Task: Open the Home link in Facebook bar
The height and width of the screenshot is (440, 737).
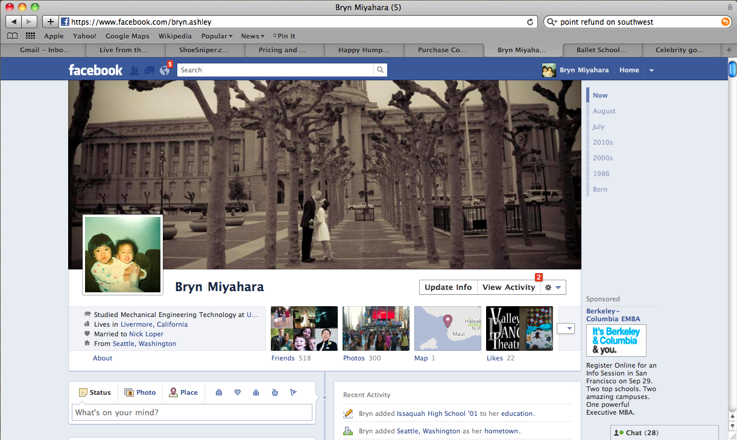Action: 629,70
